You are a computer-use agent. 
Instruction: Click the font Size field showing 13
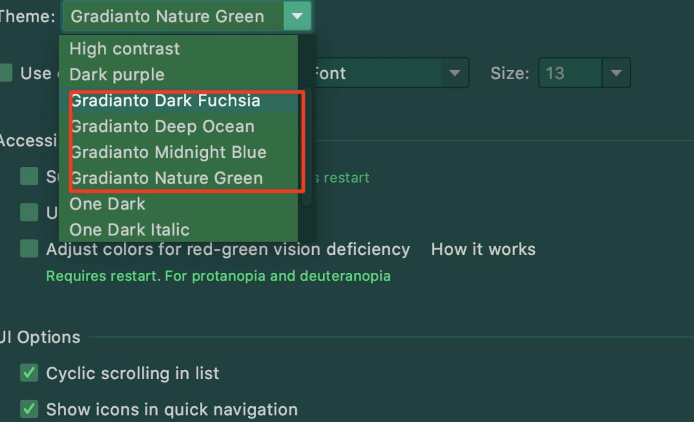pos(570,73)
